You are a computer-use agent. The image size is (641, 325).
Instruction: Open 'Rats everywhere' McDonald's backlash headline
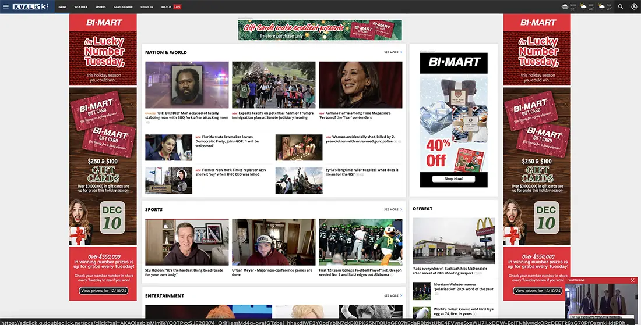[450, 271]
